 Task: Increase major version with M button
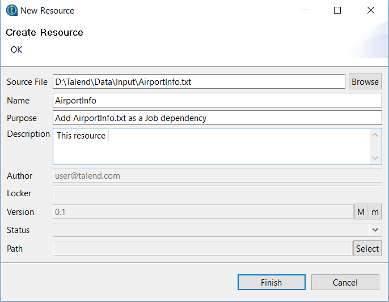[361, 212]
